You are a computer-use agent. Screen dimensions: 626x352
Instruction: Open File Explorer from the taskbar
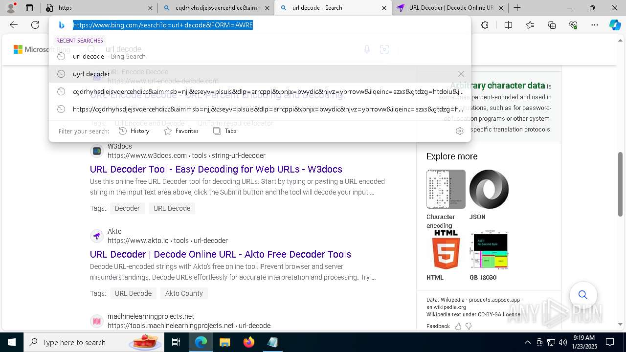pos(224,342)
